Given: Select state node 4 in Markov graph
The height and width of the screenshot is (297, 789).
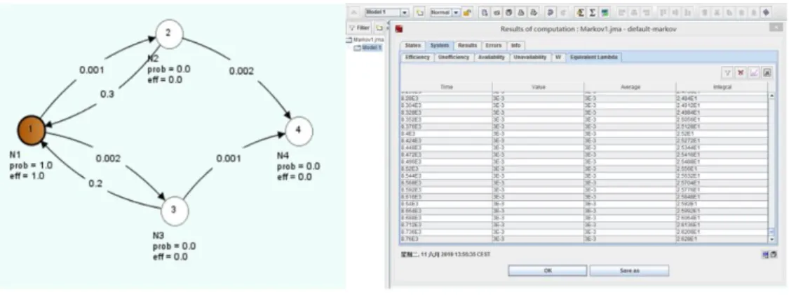Looking at the screenshot, I should pos(299,131).
